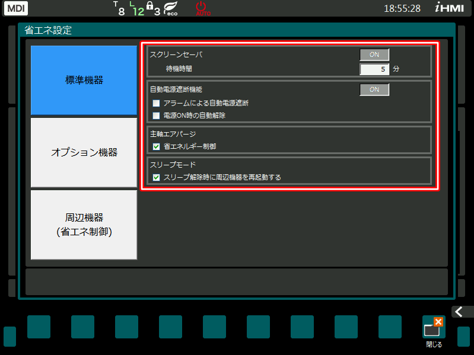Click the スクリーンセーバ label
This screenshot has height=355, width=474.
tap(176, 55)
